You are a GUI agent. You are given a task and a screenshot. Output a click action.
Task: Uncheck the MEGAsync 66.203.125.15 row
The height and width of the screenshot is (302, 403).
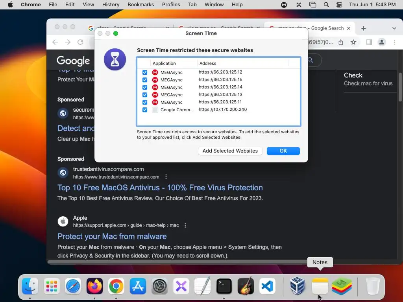145,80
